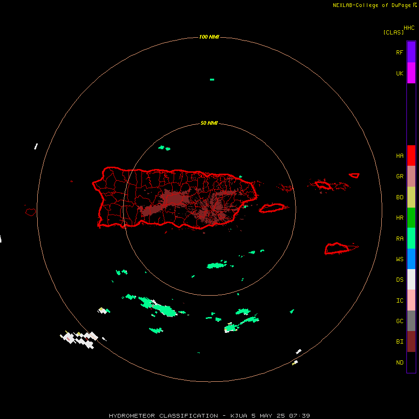Click the RA light green legend swatch

click(x=411, y=238)
